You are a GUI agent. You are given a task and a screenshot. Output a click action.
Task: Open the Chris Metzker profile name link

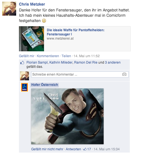click(x=32, y=4)
